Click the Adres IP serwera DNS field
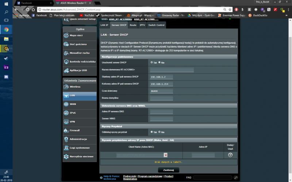 161,112
